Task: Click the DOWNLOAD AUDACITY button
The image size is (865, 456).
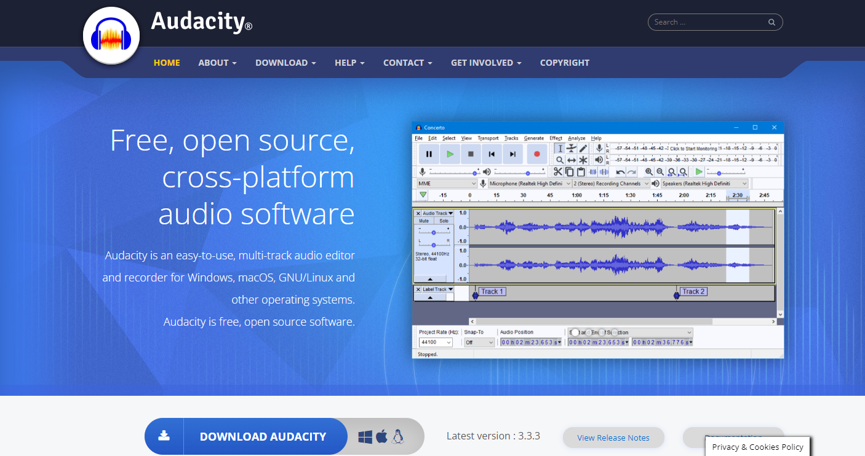Action: [x=245, y=436]
